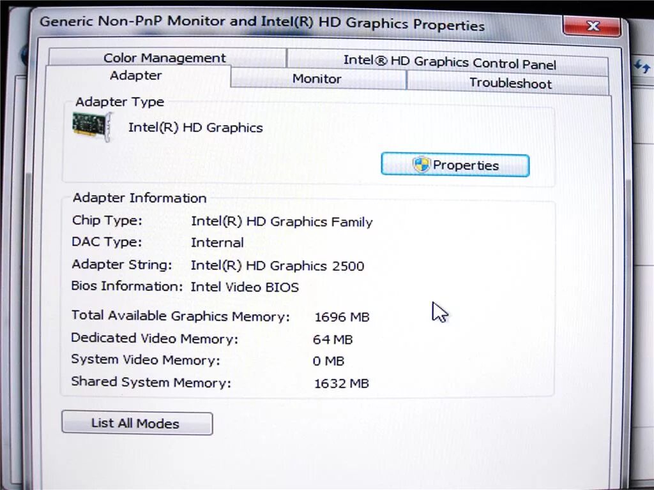Click the 0 MB system video memory value

328,361
